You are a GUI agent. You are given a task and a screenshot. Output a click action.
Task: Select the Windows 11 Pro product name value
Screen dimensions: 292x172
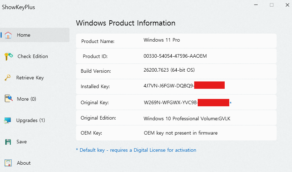point(162,40)
